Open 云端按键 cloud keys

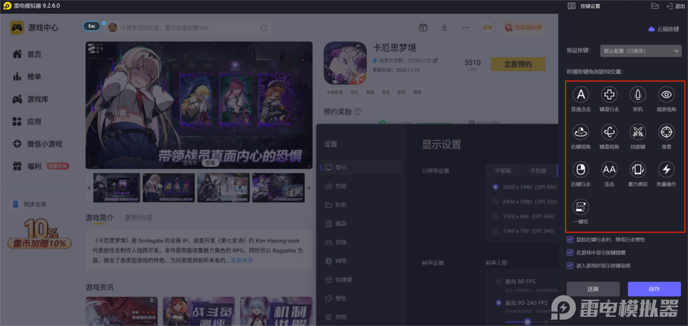point(664,29)
